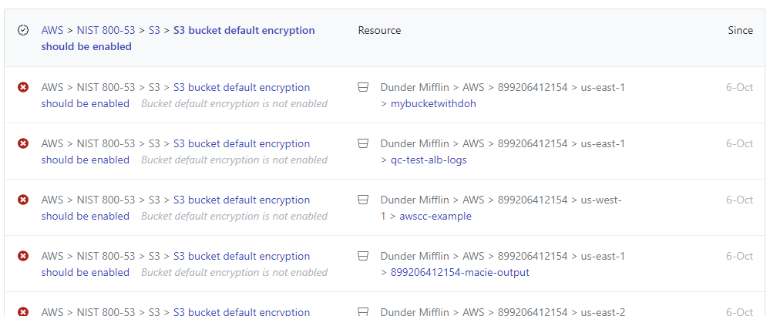This screenshot has width=770, height=316.
Task: Click bucket icon beside 899206412154-macie-output resource
Action: (362, 256)
